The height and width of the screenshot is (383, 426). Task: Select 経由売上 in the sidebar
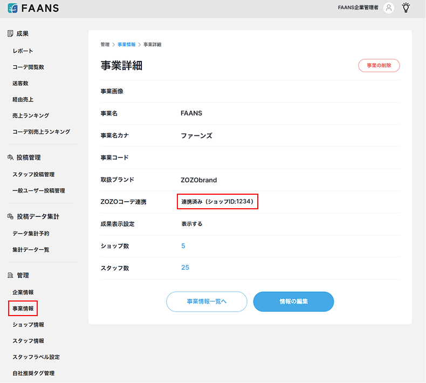tap(23, 99)
